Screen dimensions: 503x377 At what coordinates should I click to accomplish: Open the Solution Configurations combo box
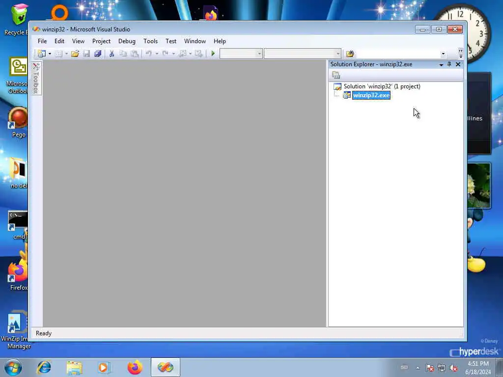241,54
